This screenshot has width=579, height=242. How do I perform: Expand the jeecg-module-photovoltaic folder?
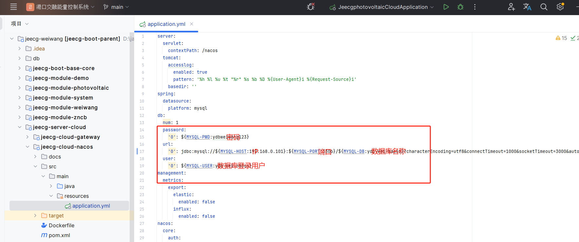[20, 88]
